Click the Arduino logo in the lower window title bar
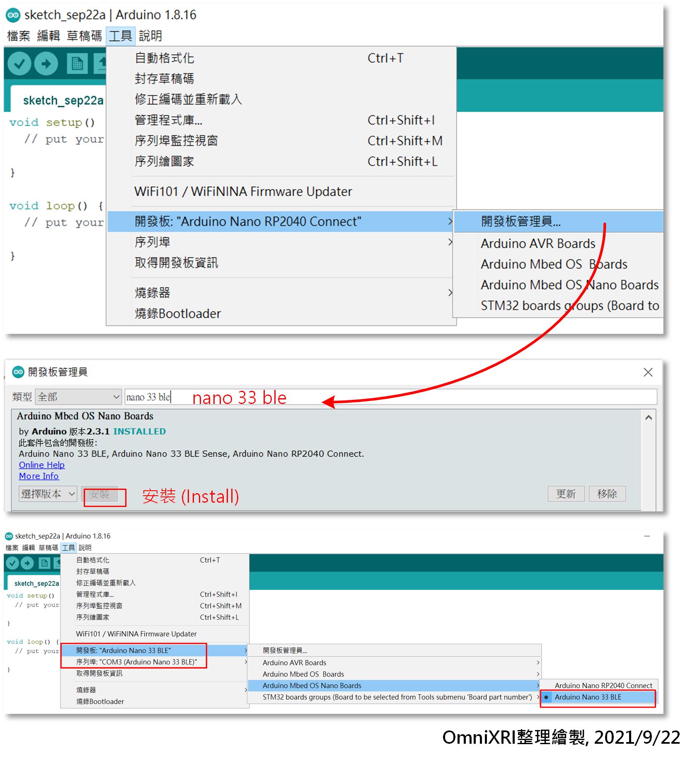 [9, 536]
